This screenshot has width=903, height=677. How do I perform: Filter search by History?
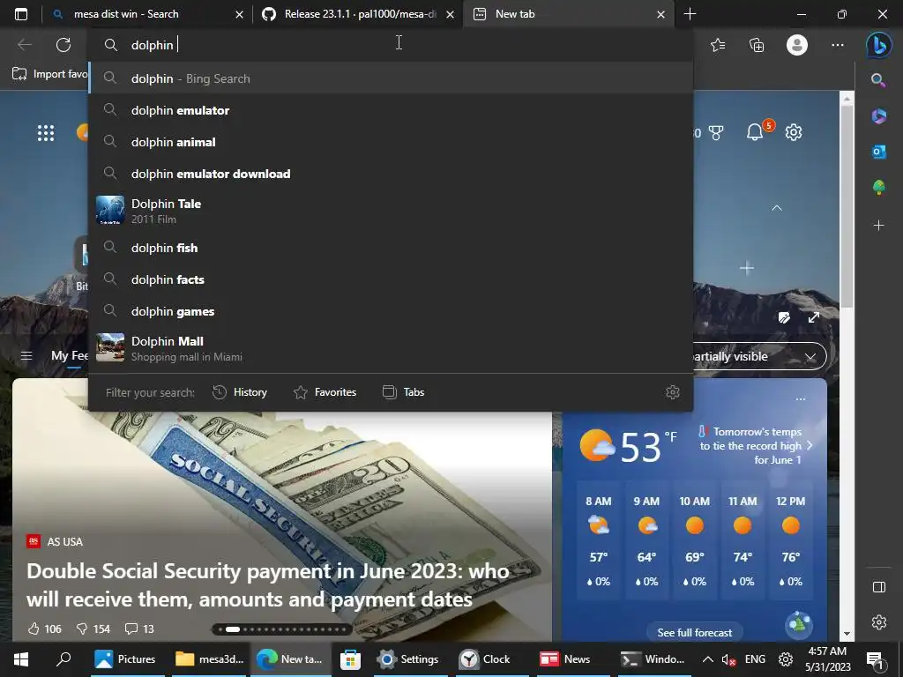click(x=240, y=392)
